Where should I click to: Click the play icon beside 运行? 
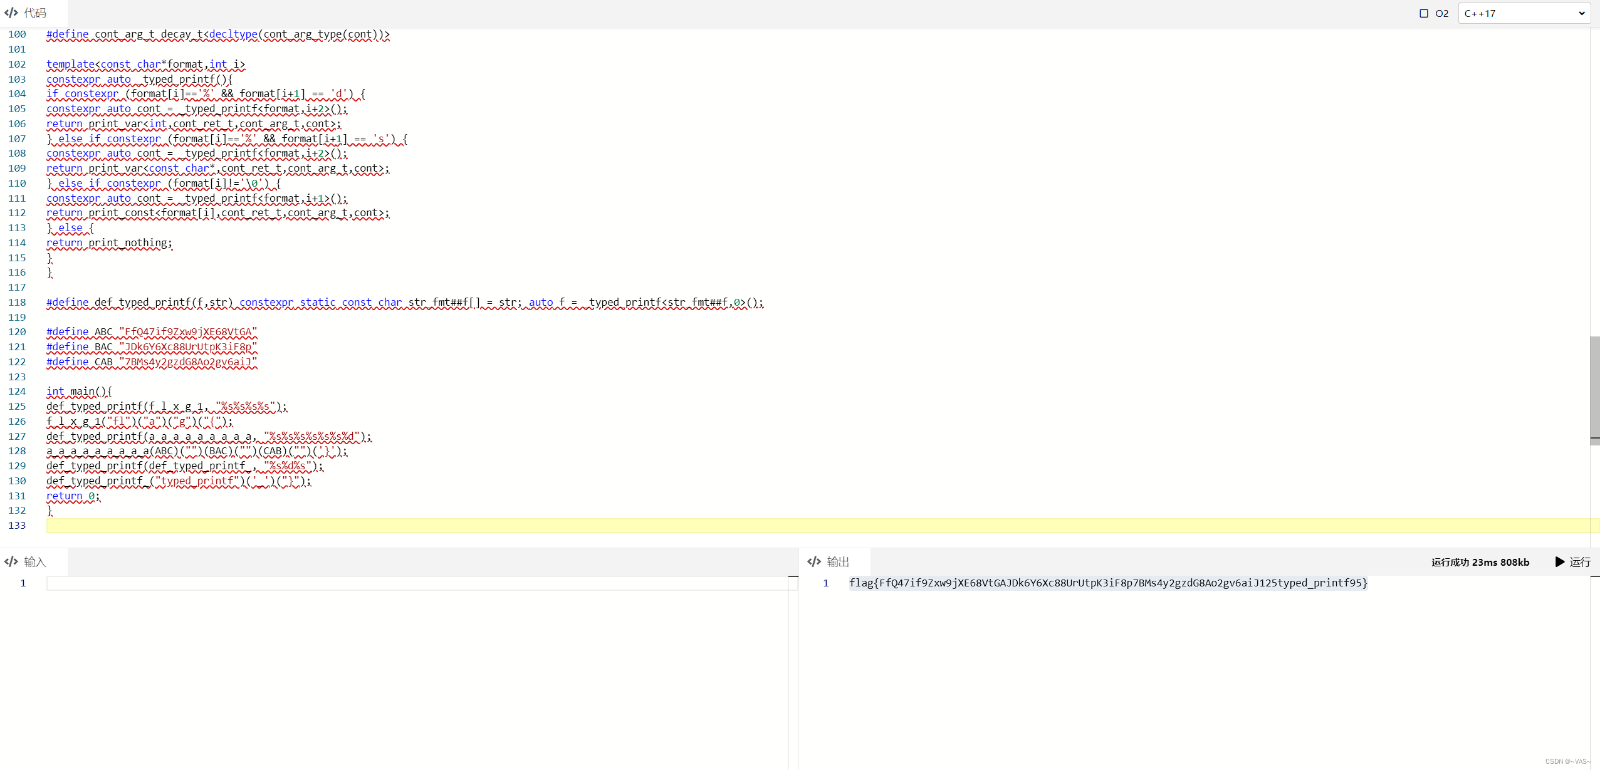click(1560, 562)
